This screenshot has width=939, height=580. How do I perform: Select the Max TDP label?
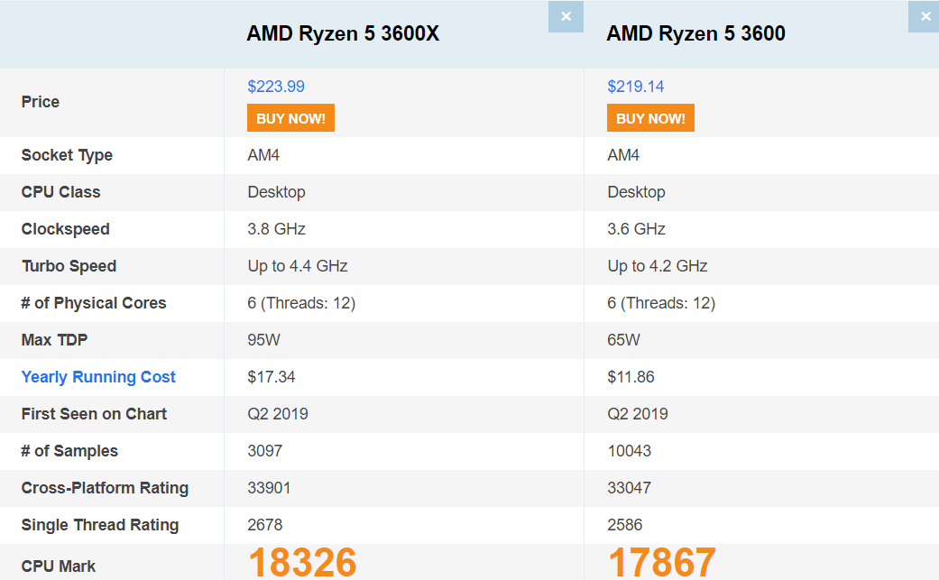[54, 340]
